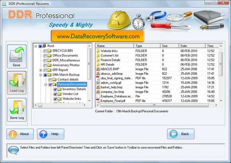
Task: Sort file list by Name column
Action: (114, 46)
